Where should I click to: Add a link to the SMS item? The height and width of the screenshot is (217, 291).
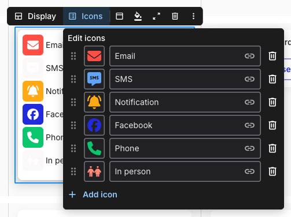point(249,79)
